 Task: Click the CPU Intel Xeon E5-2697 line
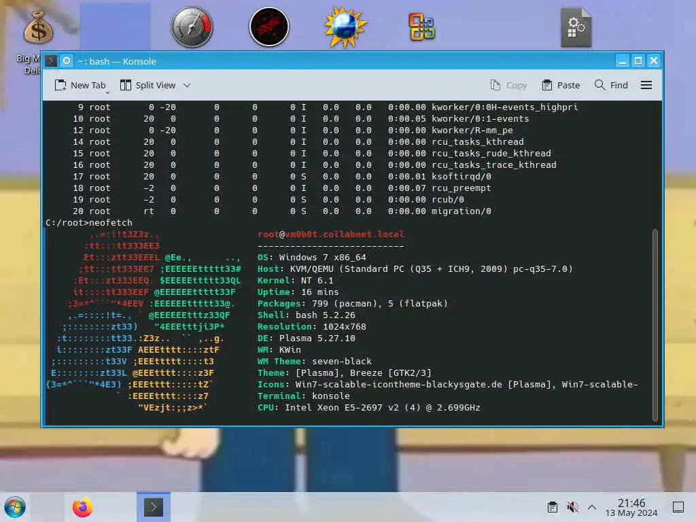[369, 408]
